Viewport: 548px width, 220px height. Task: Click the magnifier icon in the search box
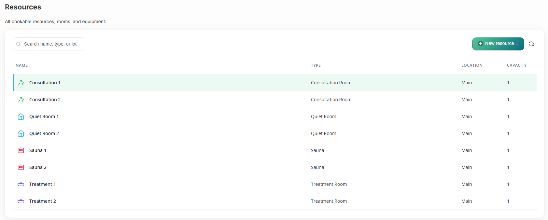click(19, 44)
